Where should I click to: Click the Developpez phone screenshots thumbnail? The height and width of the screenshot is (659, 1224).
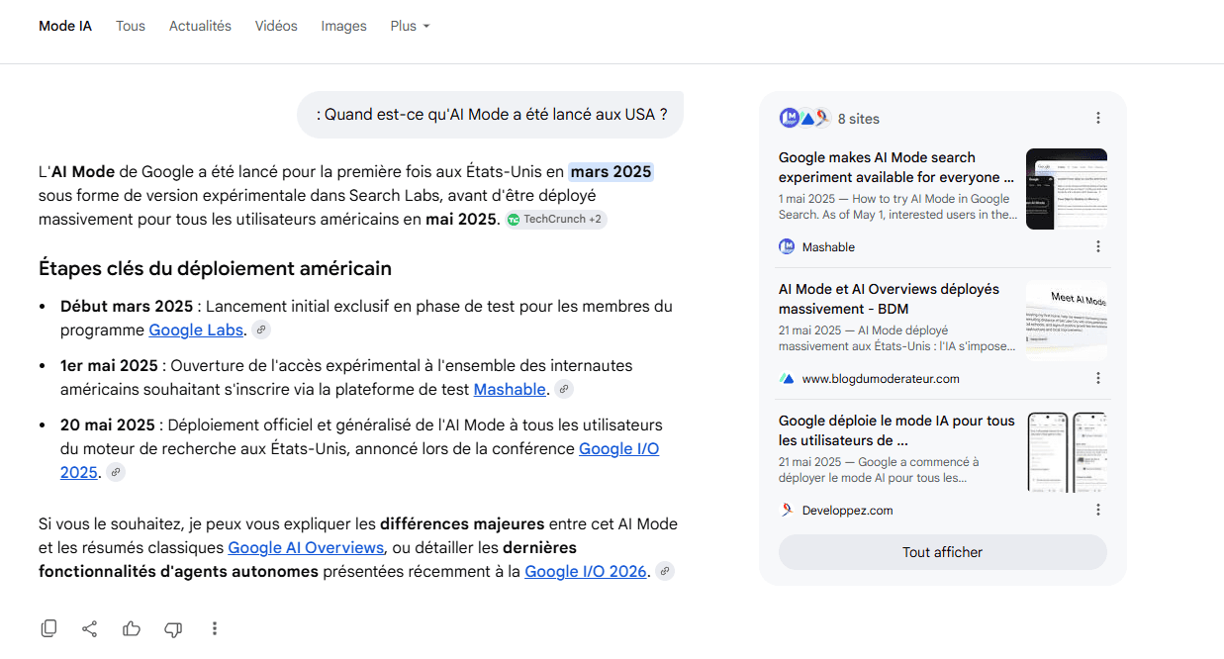pos(1067,452)
